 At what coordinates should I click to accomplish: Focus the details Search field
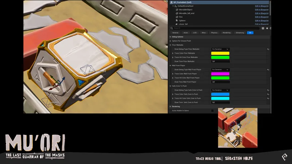[215, 28]
